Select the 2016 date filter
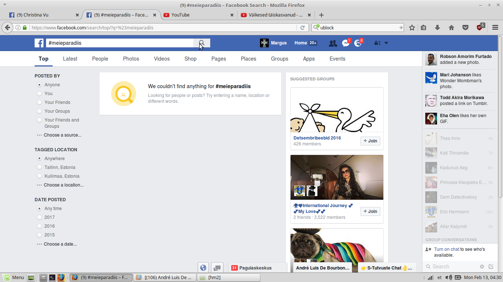The height and width of the screenshot is (282, 503). 39,226
